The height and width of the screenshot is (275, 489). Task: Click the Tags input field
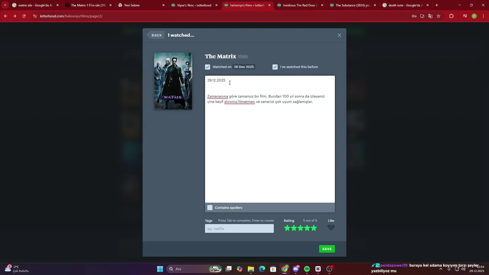pos(239,228)
